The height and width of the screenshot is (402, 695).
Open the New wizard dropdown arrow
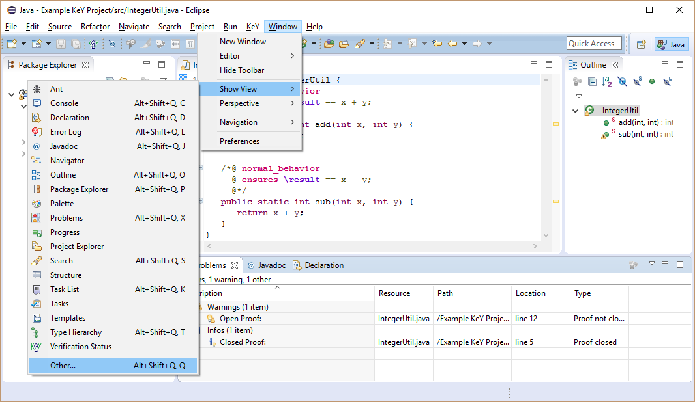point(23,44)
